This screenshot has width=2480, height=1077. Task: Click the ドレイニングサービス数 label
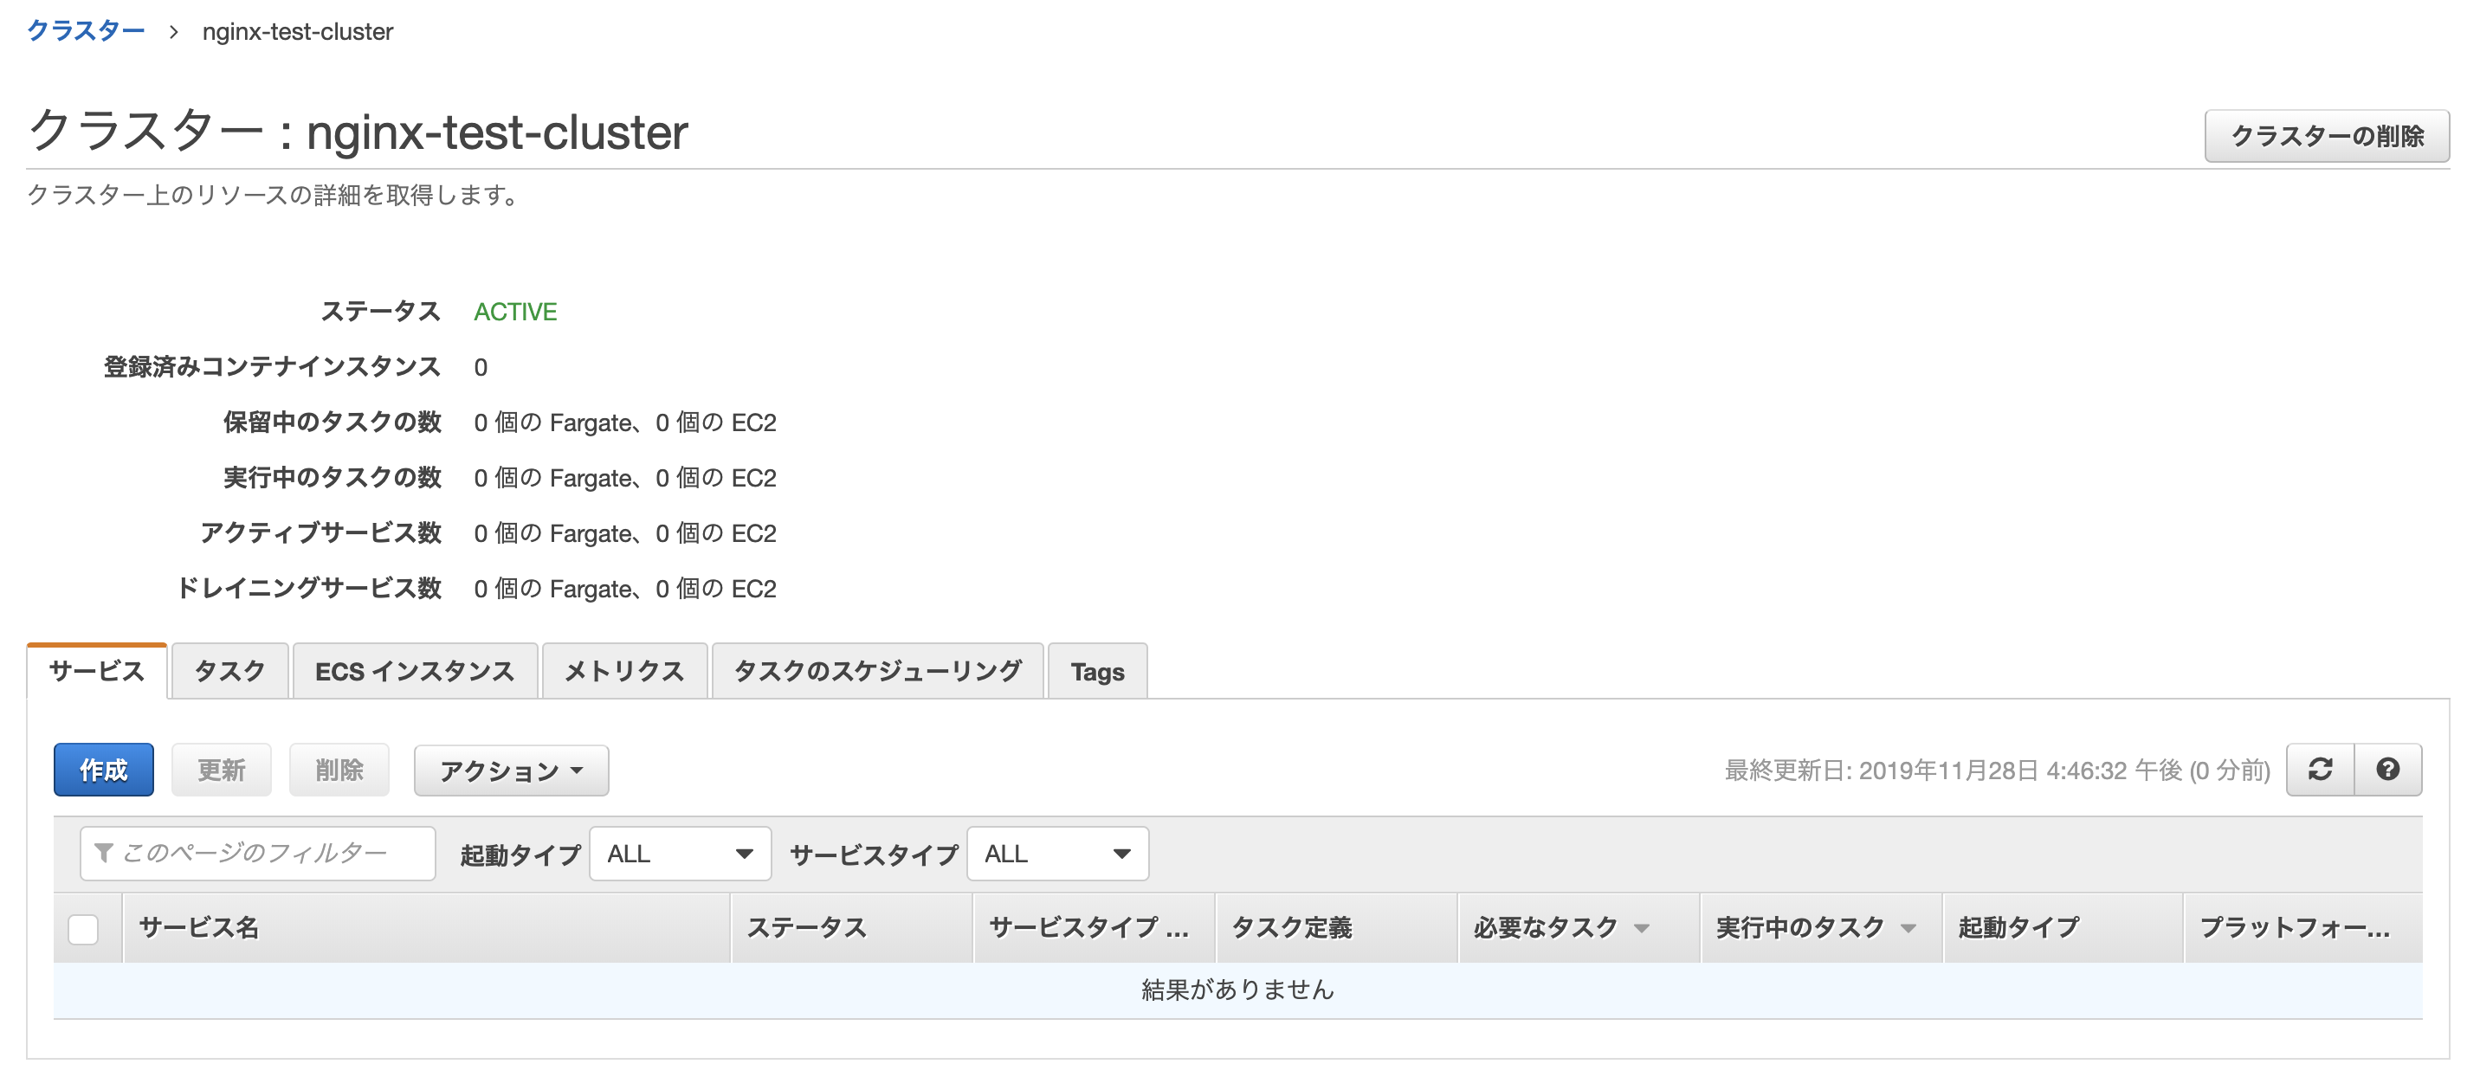point(308,588)
